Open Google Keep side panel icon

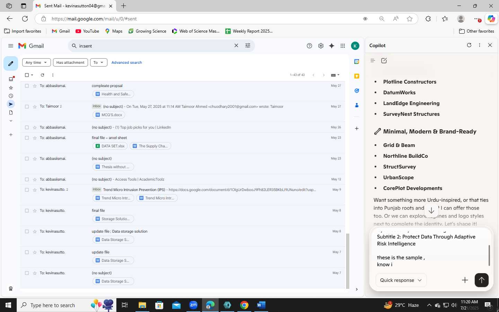(x=357, y=76)
